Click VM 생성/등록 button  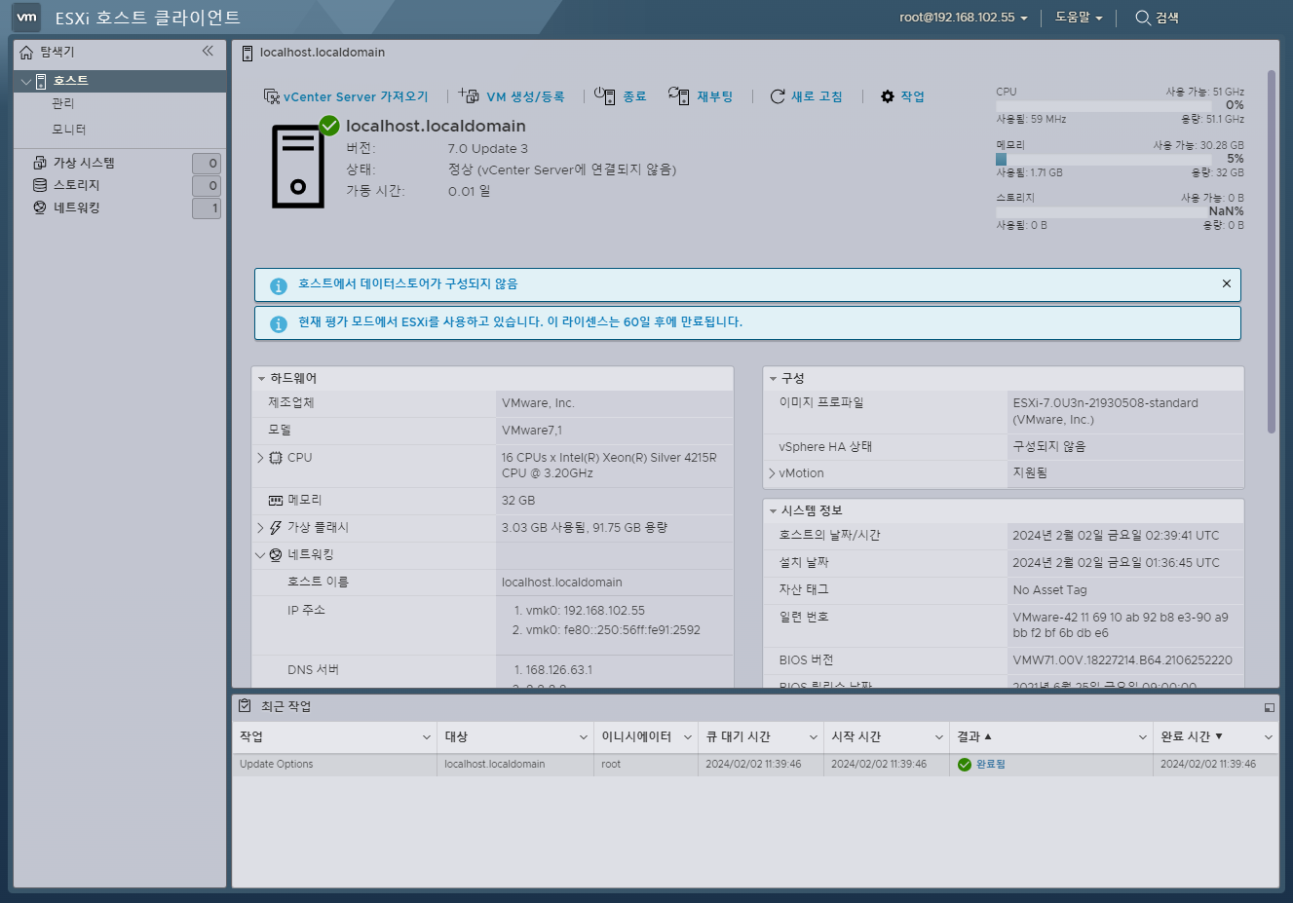tap(512, 96)
